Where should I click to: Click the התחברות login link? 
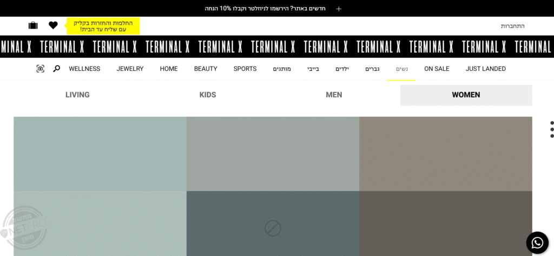(513, 26)
